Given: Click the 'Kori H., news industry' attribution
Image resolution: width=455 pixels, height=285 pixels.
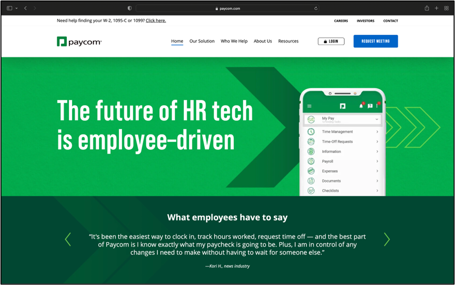Looking at the screenshot, I should (x=227, y=266).
